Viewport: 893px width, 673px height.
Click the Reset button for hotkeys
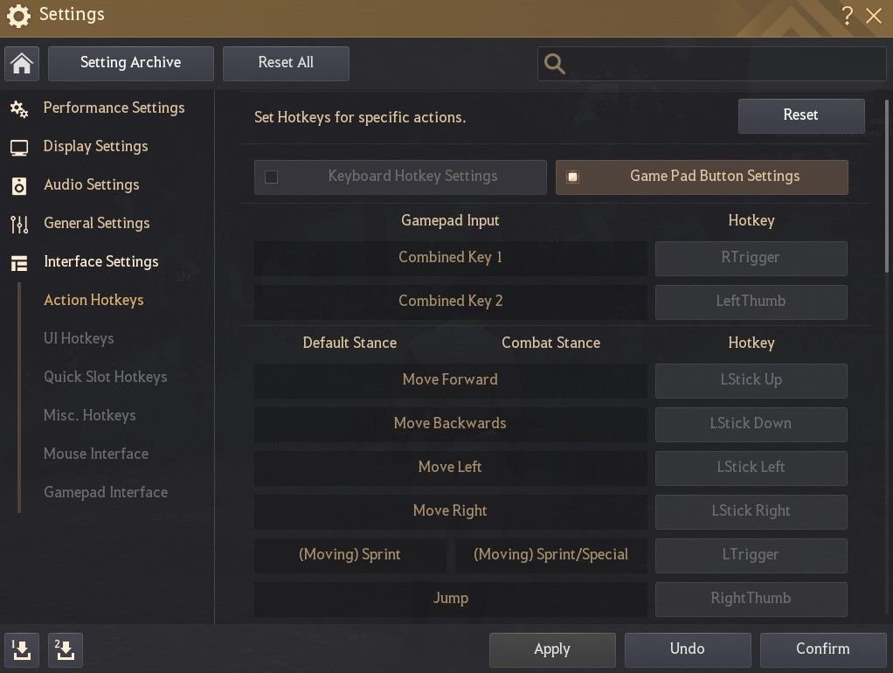[800, 114]
